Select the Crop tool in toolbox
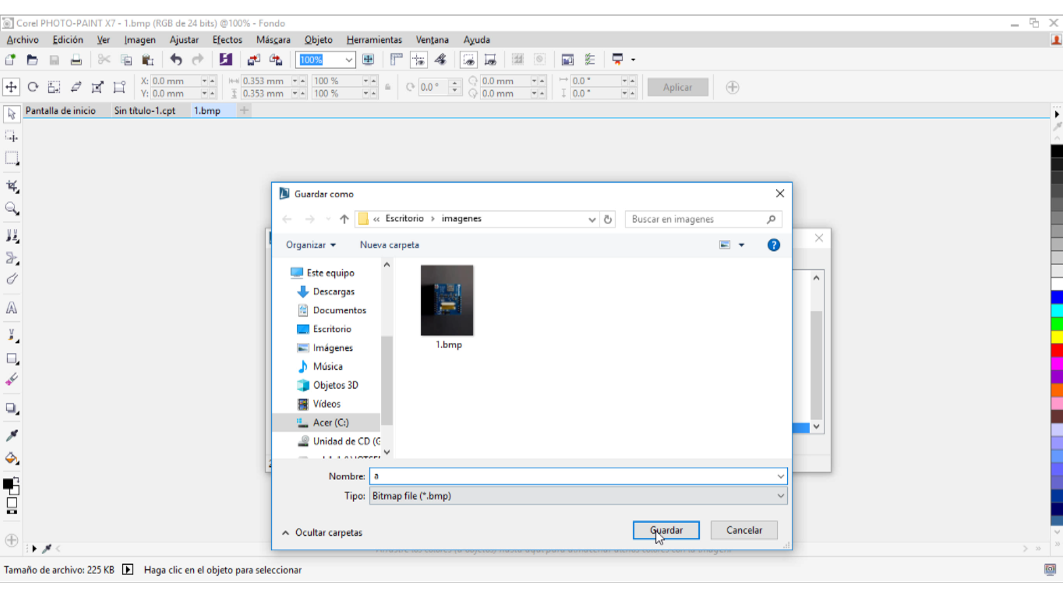The width and height of the screenshot is (1063, 598). pos(12,187)
